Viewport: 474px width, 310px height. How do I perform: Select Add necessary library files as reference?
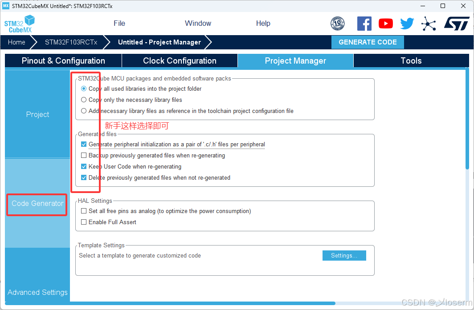[84, 111]
